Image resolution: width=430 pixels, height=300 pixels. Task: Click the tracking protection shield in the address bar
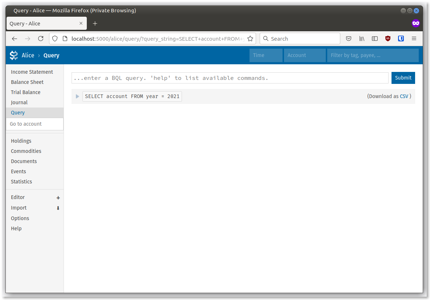[54, 38]
